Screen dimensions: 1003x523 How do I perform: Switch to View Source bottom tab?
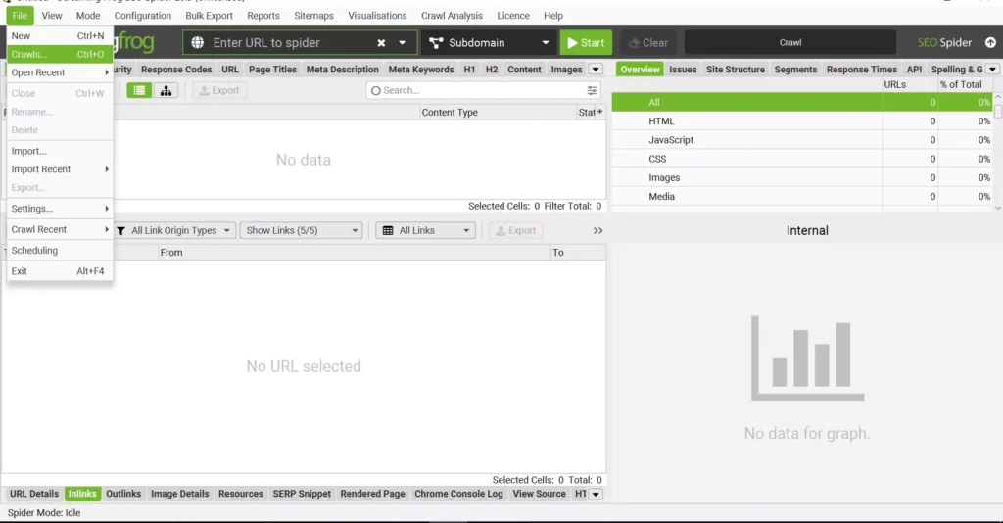coord(540,494)
